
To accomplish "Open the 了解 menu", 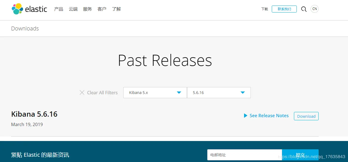I will coord(116,9).
